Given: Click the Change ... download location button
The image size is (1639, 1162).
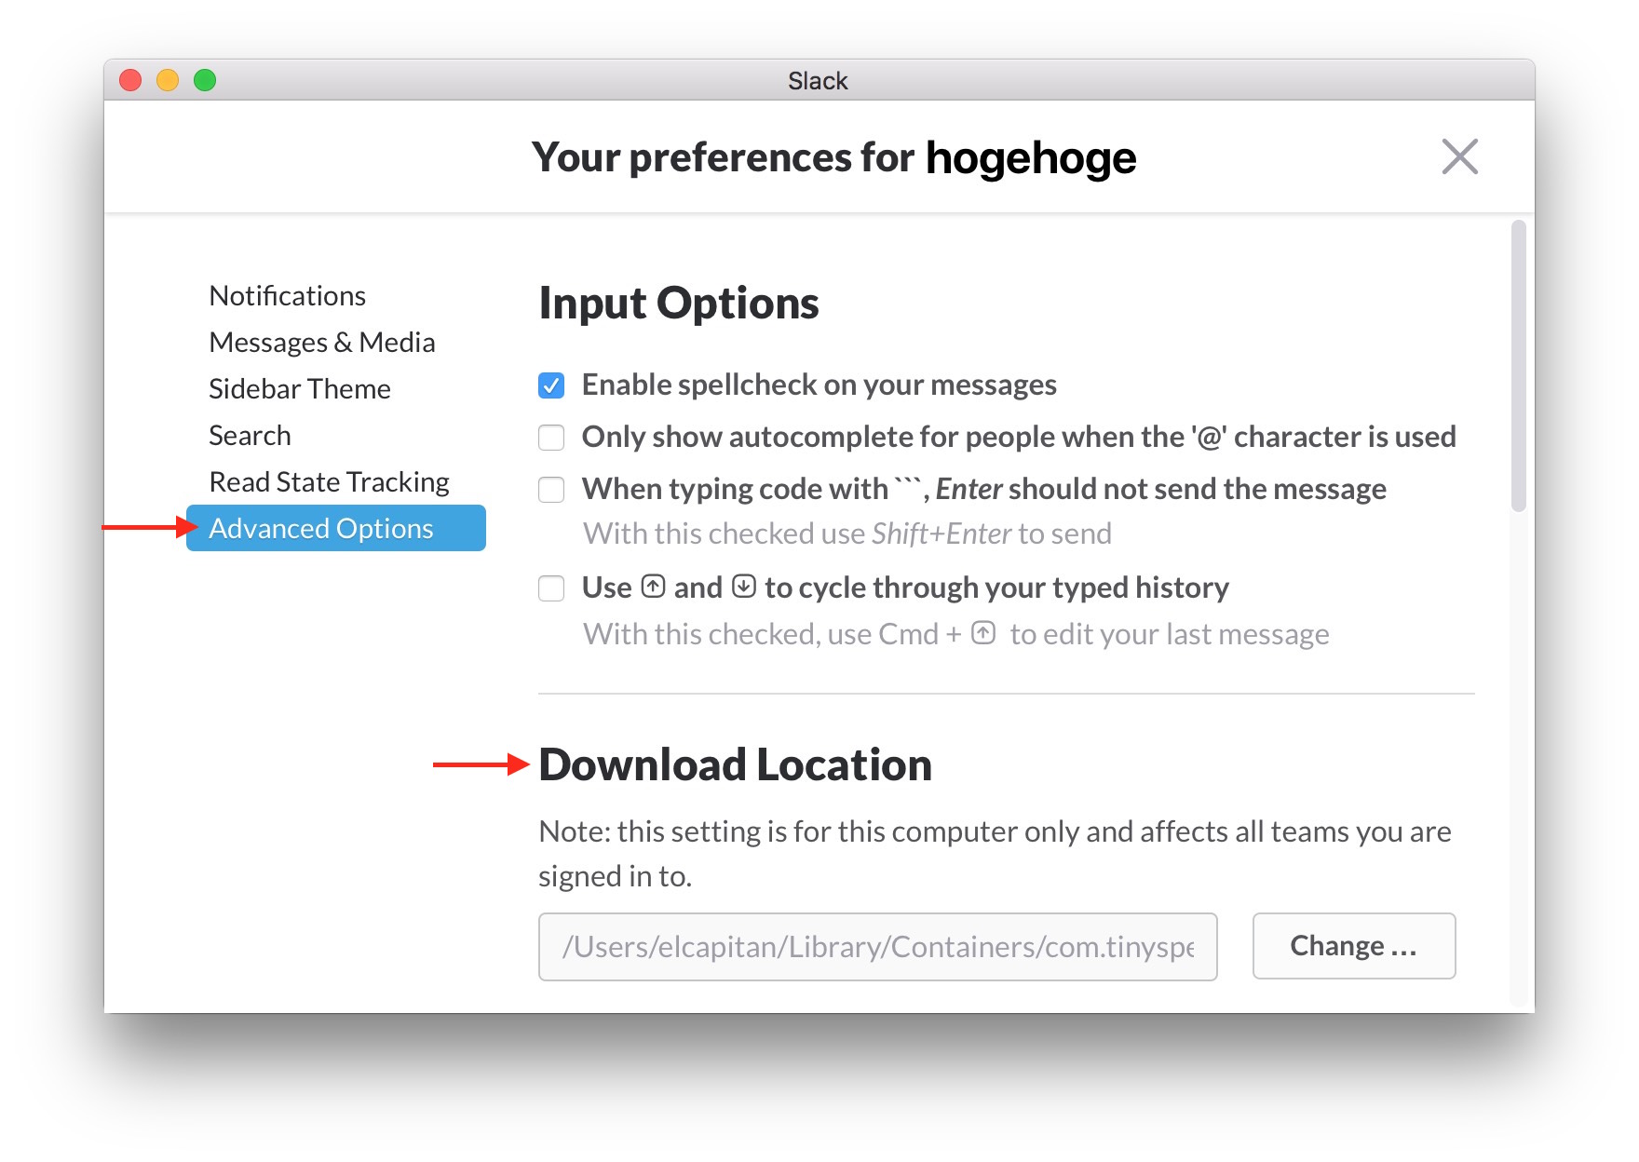Looking at the screenshot, I should click(1354, 946).
